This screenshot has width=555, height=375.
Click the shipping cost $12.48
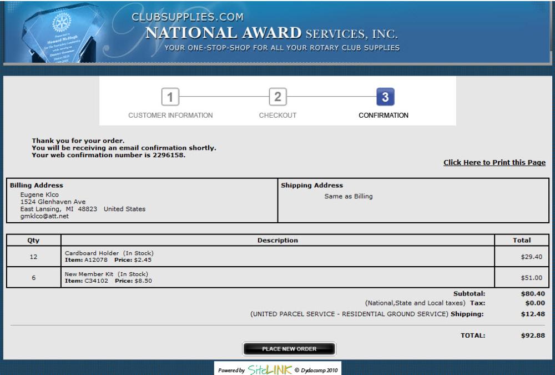533,314
